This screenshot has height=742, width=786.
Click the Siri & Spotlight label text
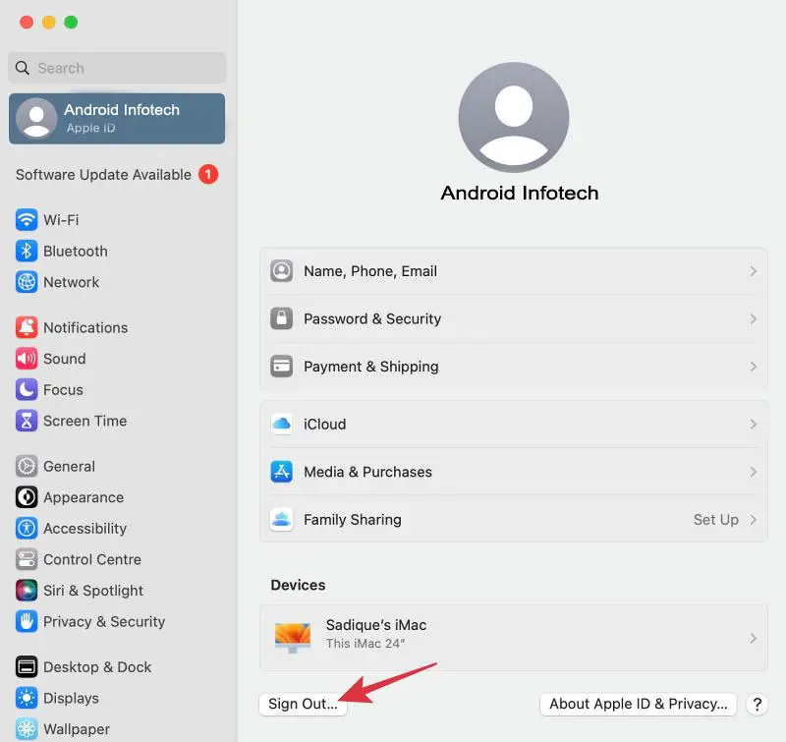point(93,591)
